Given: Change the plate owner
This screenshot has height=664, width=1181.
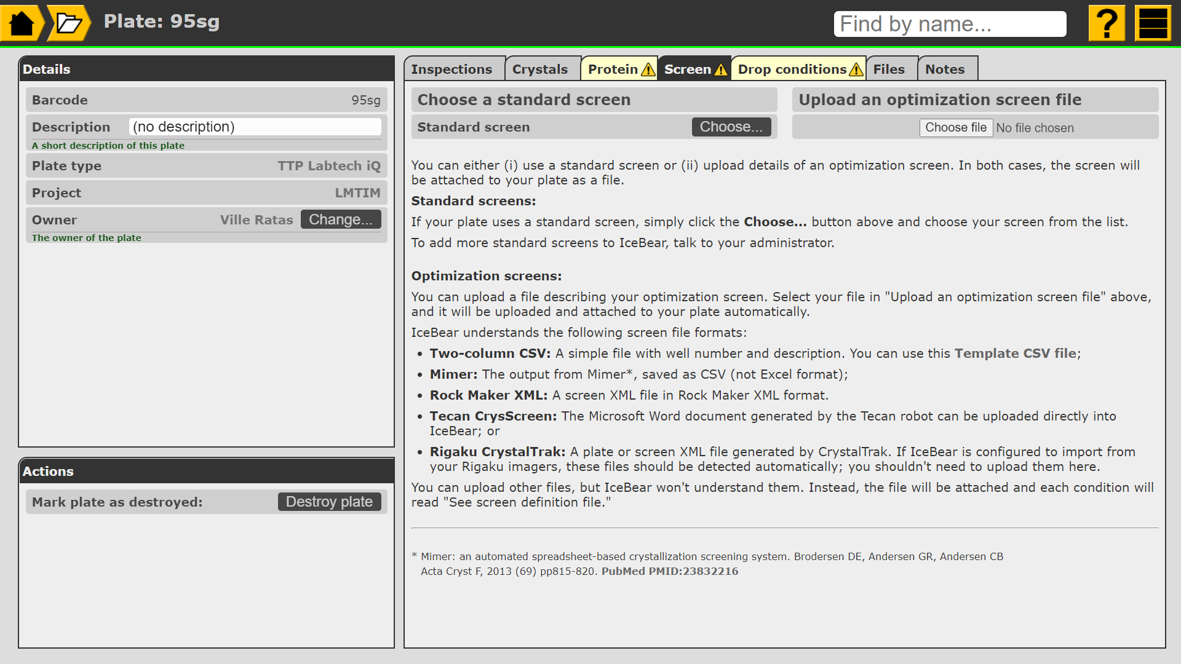Looking at the screenshot, I should 340,219.
